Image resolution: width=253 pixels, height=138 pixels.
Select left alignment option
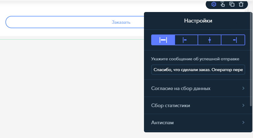(x=186, y=40)
